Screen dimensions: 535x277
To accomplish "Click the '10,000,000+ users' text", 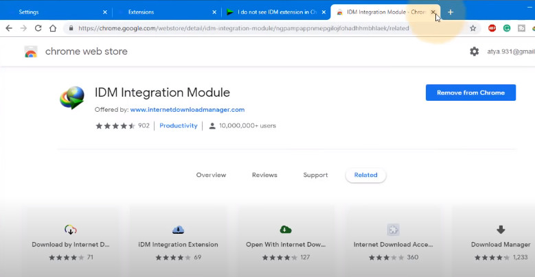I will [x=247, y=125].
